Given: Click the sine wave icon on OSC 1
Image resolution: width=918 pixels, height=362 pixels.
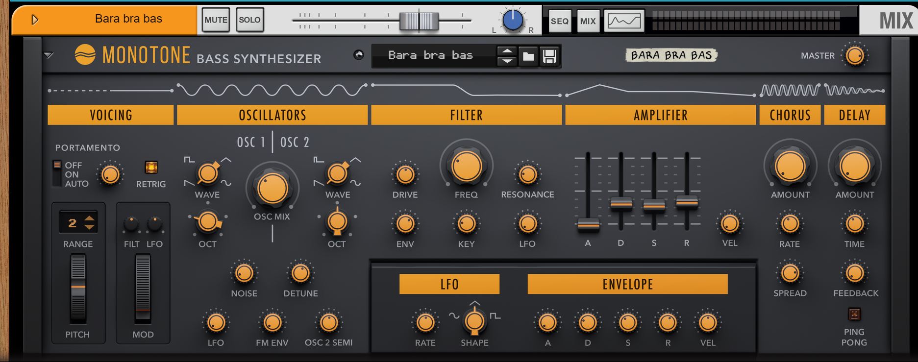Looking at the screenshot, I should point(226,183).
